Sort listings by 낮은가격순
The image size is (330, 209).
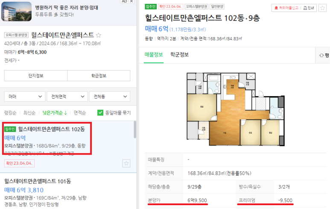[55, 113]
